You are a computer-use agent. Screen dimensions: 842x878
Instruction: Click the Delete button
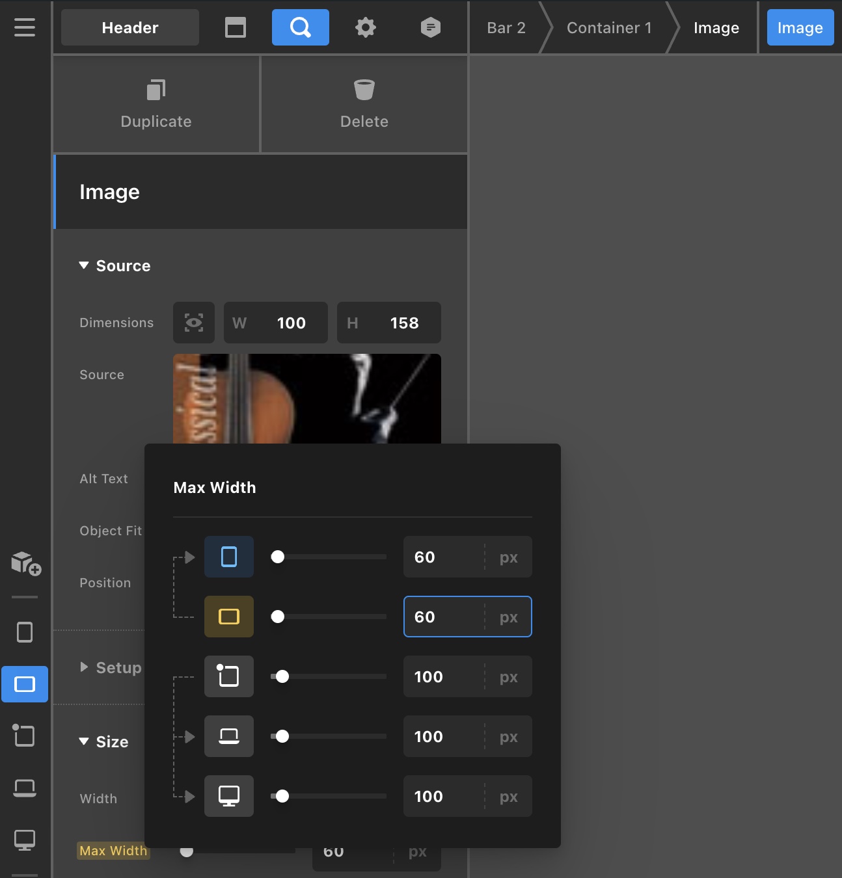coord(364,104)
